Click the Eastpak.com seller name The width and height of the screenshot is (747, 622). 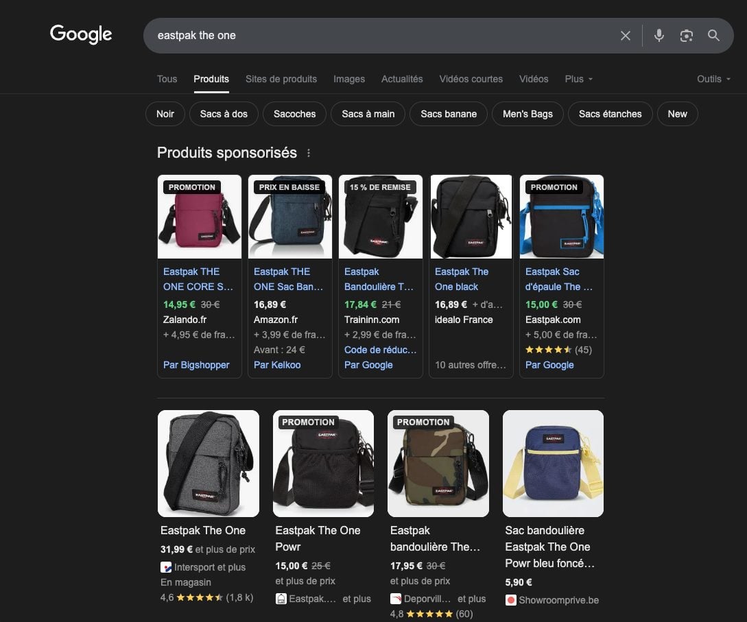(x=553, y=320)
